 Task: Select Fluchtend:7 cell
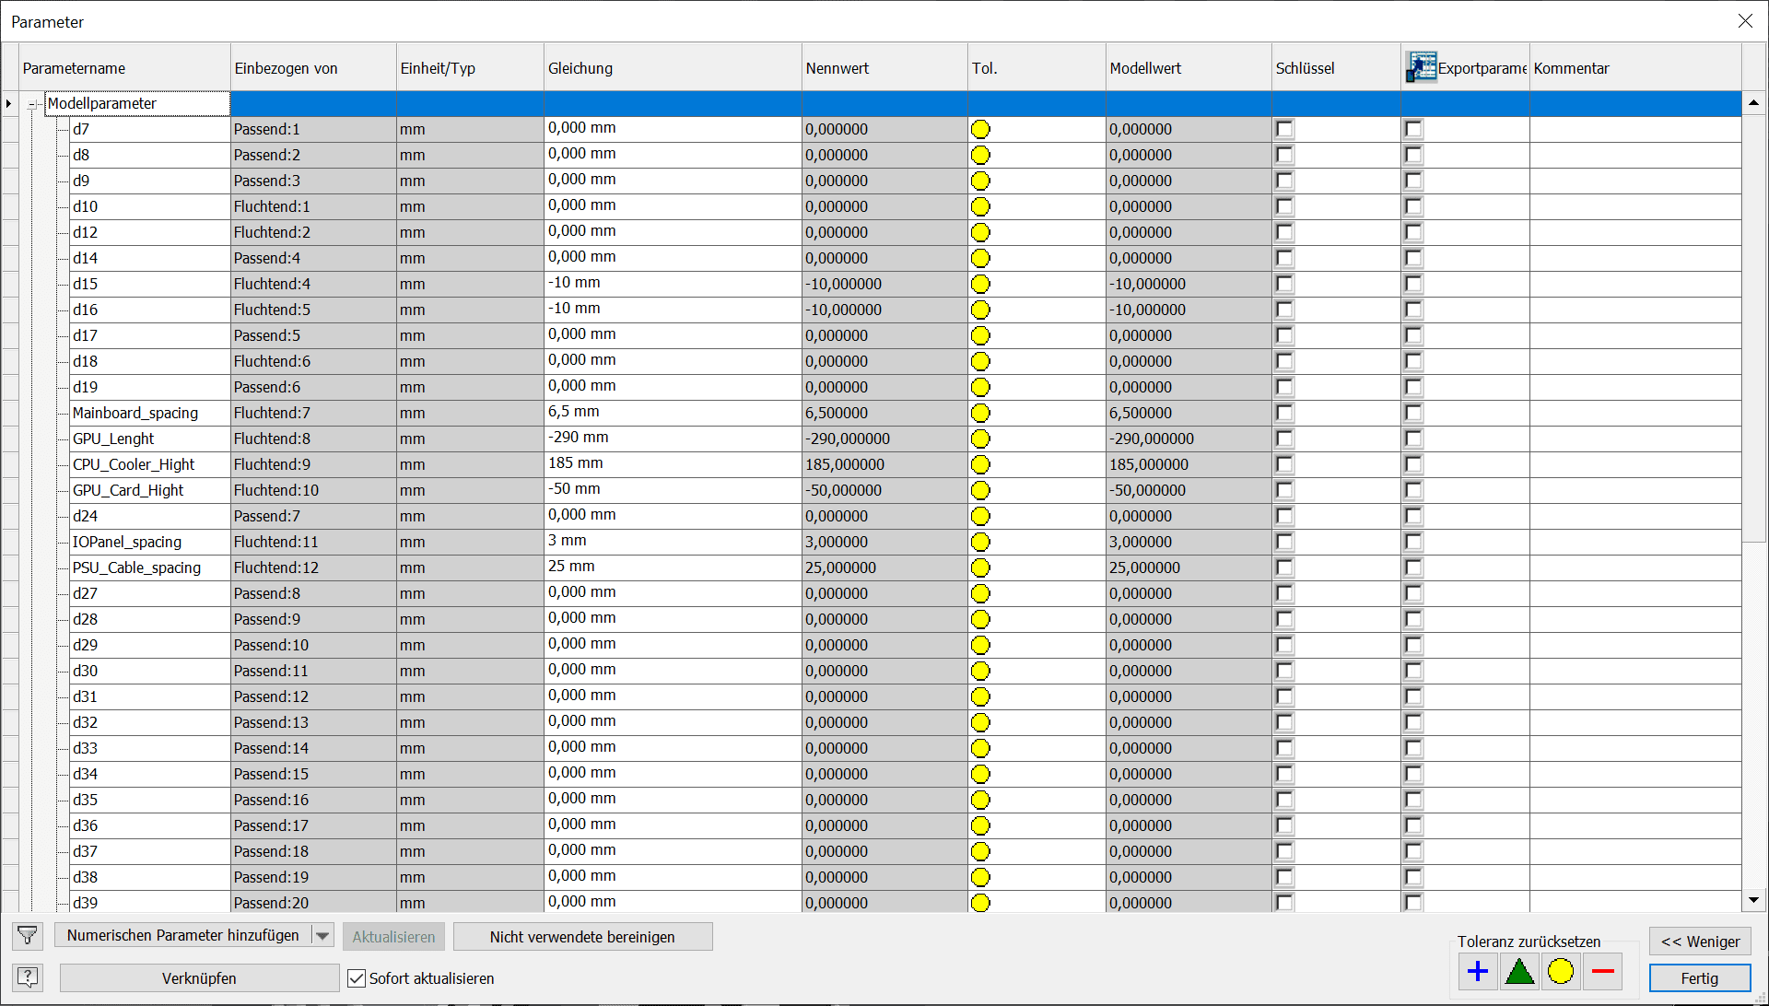tap(313, 413)
